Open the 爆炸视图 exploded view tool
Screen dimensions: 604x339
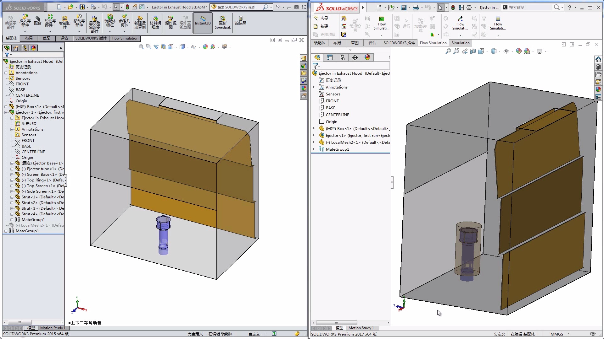coord(170,22)
